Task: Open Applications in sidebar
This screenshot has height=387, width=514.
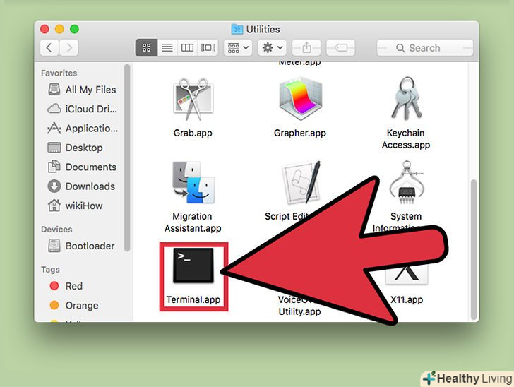Action: (x=82, y=129)
